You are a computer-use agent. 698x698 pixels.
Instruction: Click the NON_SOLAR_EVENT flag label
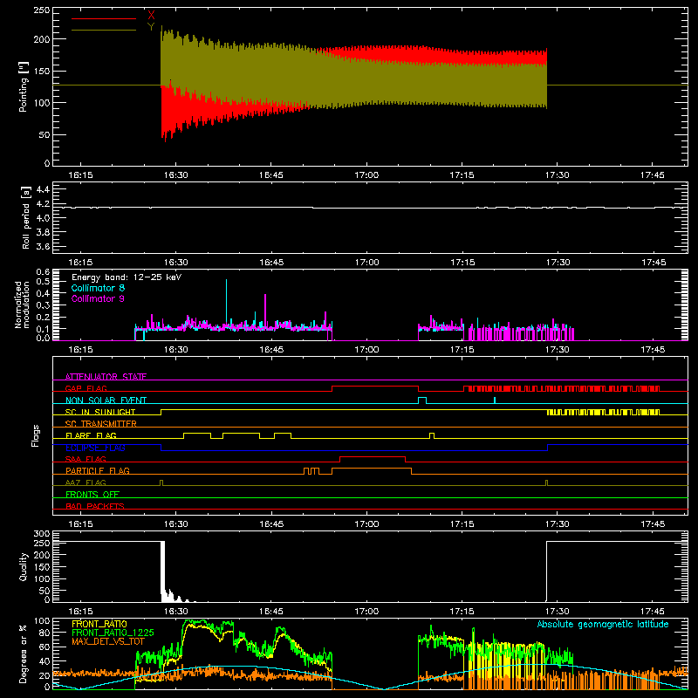[x=106, y=400]
